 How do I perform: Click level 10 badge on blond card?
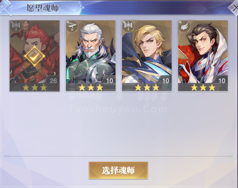[x=165, y=81]
